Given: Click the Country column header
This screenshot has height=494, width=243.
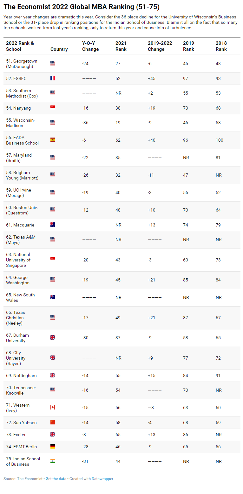Looking at the screenshot, I should coord(59,49).
